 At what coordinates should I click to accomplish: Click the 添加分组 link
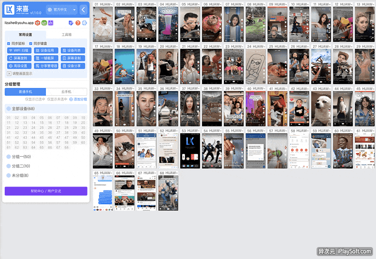(78, 99)
